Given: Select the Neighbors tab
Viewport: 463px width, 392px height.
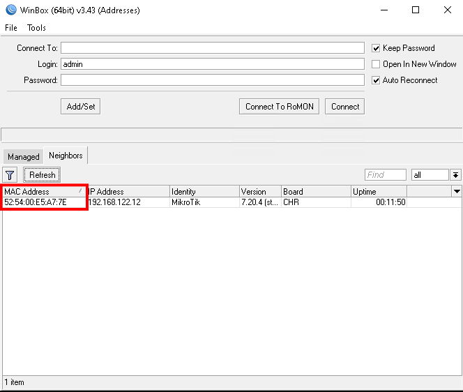Looking at the screenshot, I should (66, 156).
